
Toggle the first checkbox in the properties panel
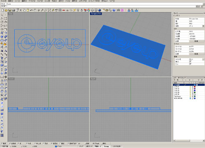pyautogui.click(x=190, y=61)
